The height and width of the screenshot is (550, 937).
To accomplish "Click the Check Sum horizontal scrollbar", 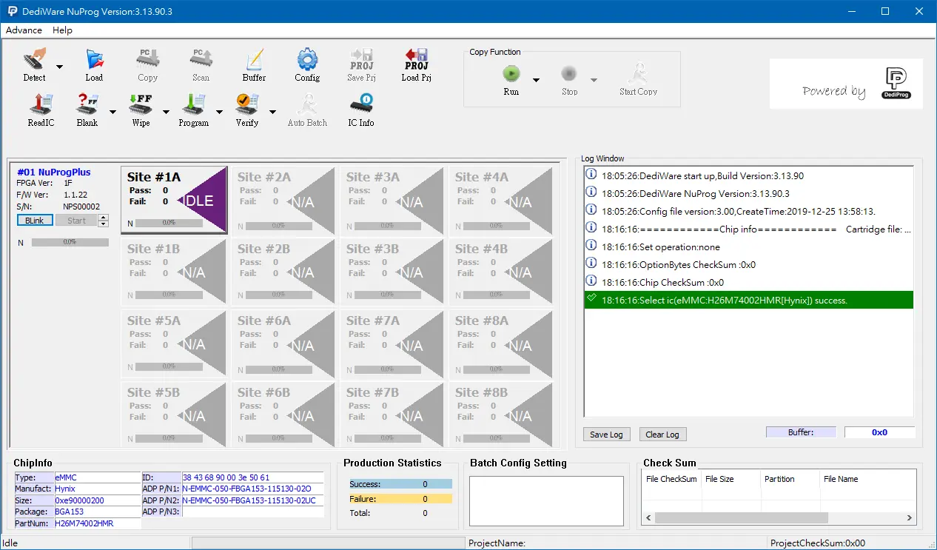I will [777, 518].
